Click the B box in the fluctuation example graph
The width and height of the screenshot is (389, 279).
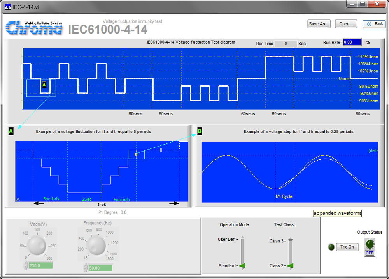click(x=137, y=155)
